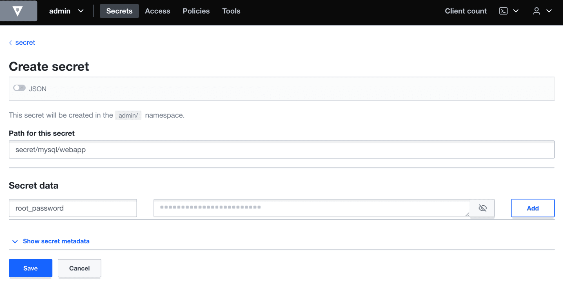This screenshot has width=563, height=284.
Task: Open the Client count link
Action: click(x=466, y=11)
